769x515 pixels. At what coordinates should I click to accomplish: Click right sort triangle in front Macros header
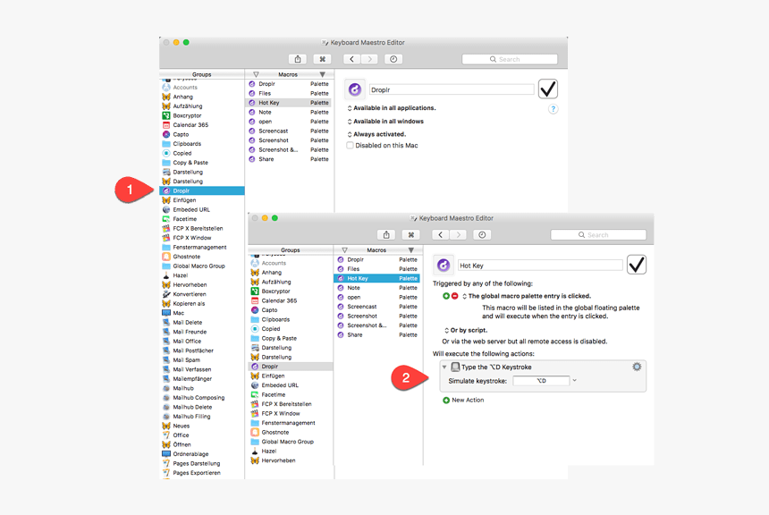[411, 250]
